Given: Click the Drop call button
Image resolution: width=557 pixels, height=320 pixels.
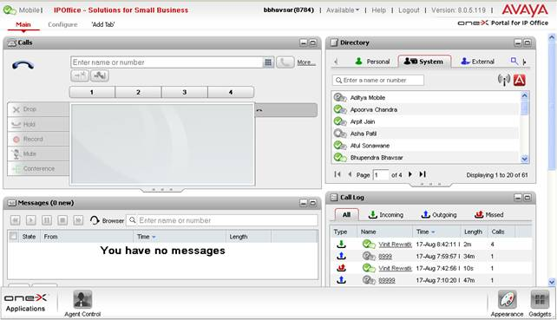Looking at the screenshot, I should [x=38, y=109].
